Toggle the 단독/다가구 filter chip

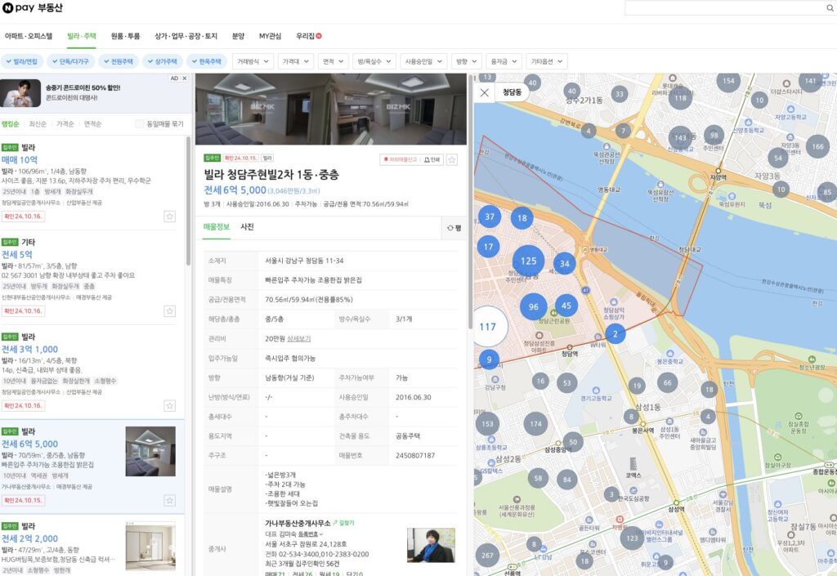click(70, 61)
